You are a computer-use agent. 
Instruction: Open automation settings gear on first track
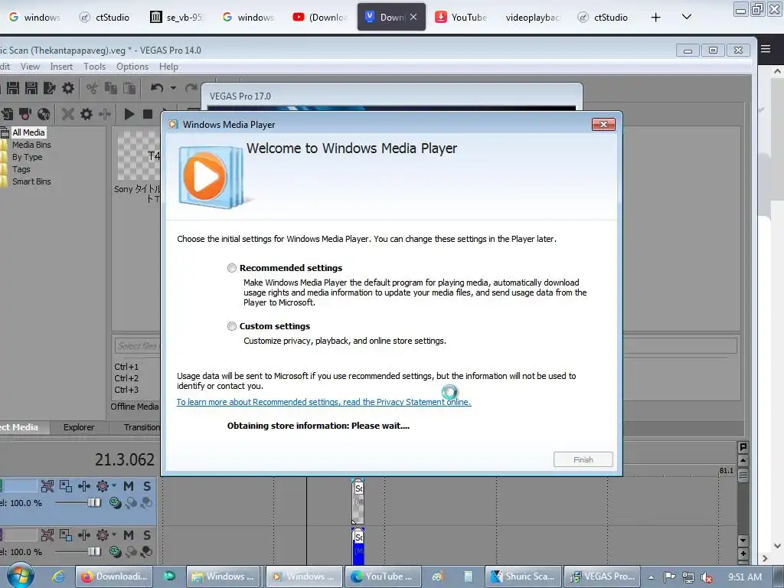[x=103, y=486]
